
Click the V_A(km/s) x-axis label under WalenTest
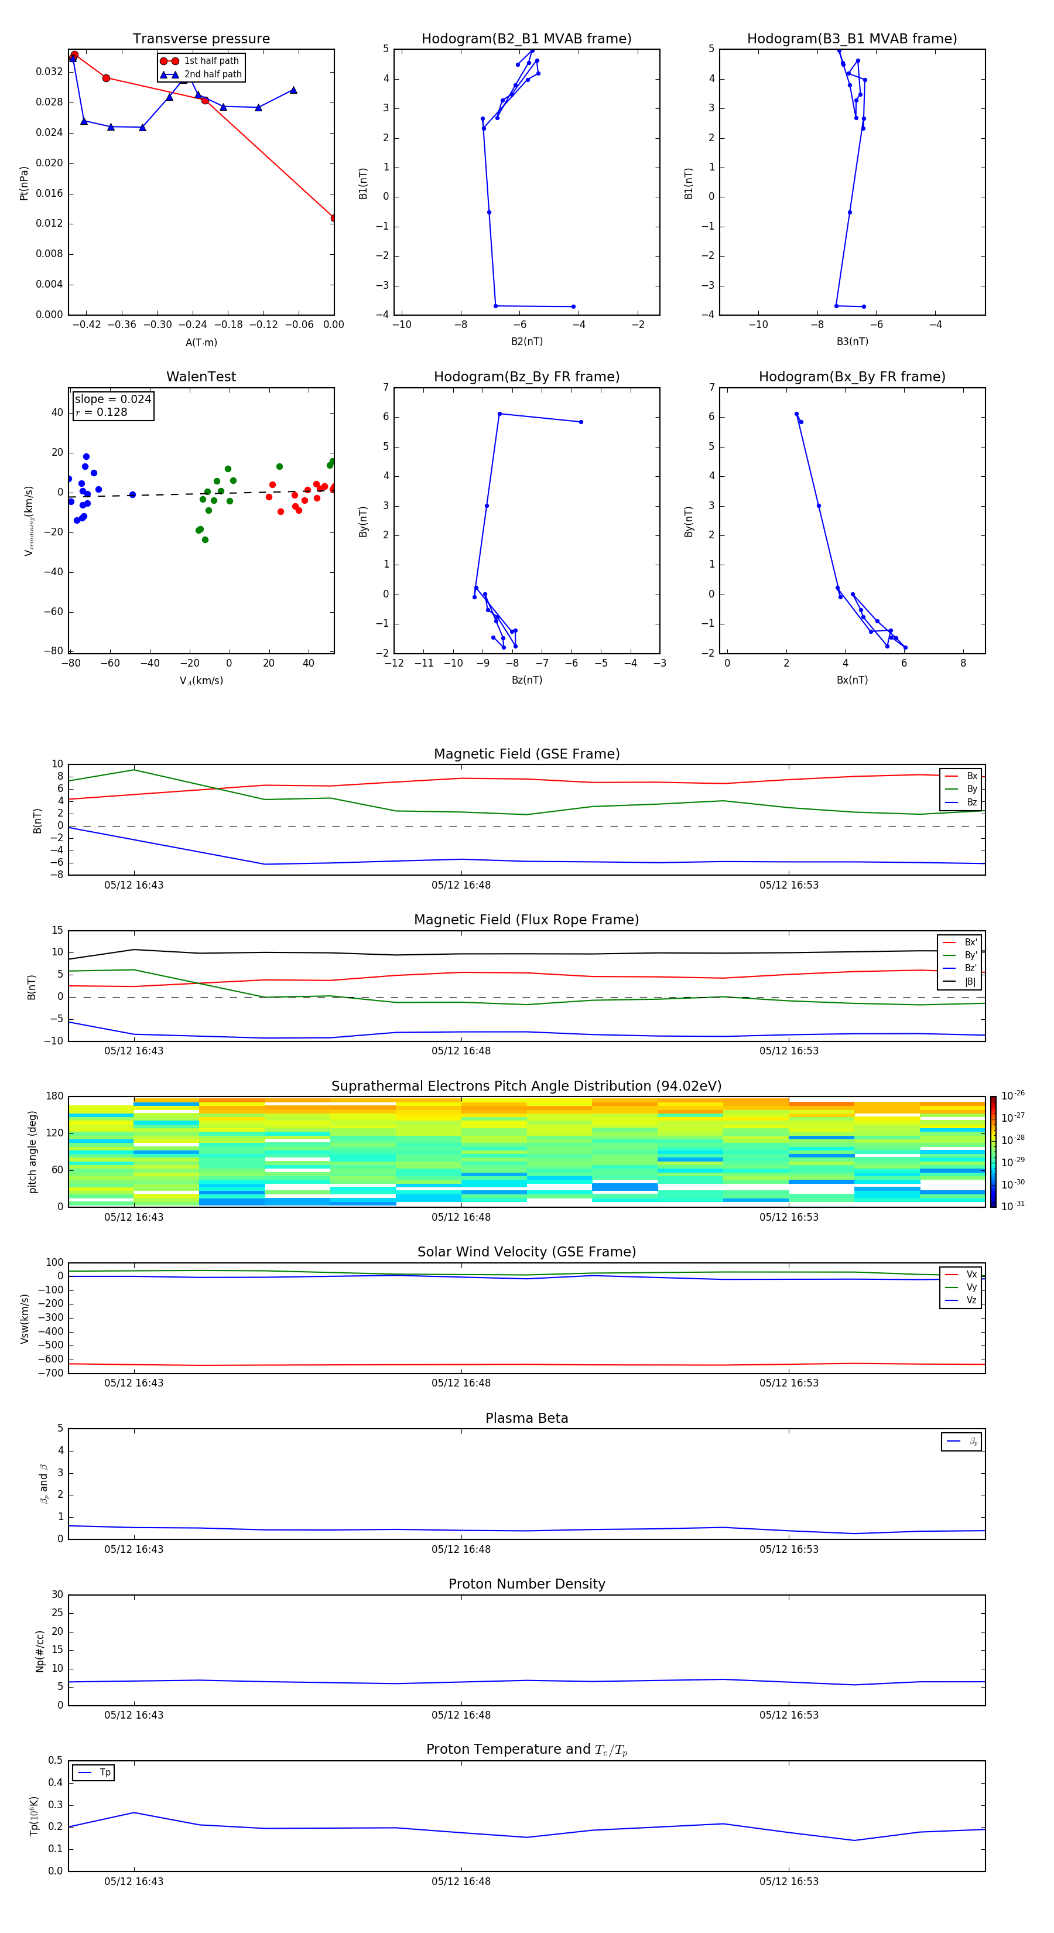pyautogui.click(x=201, y=681)
